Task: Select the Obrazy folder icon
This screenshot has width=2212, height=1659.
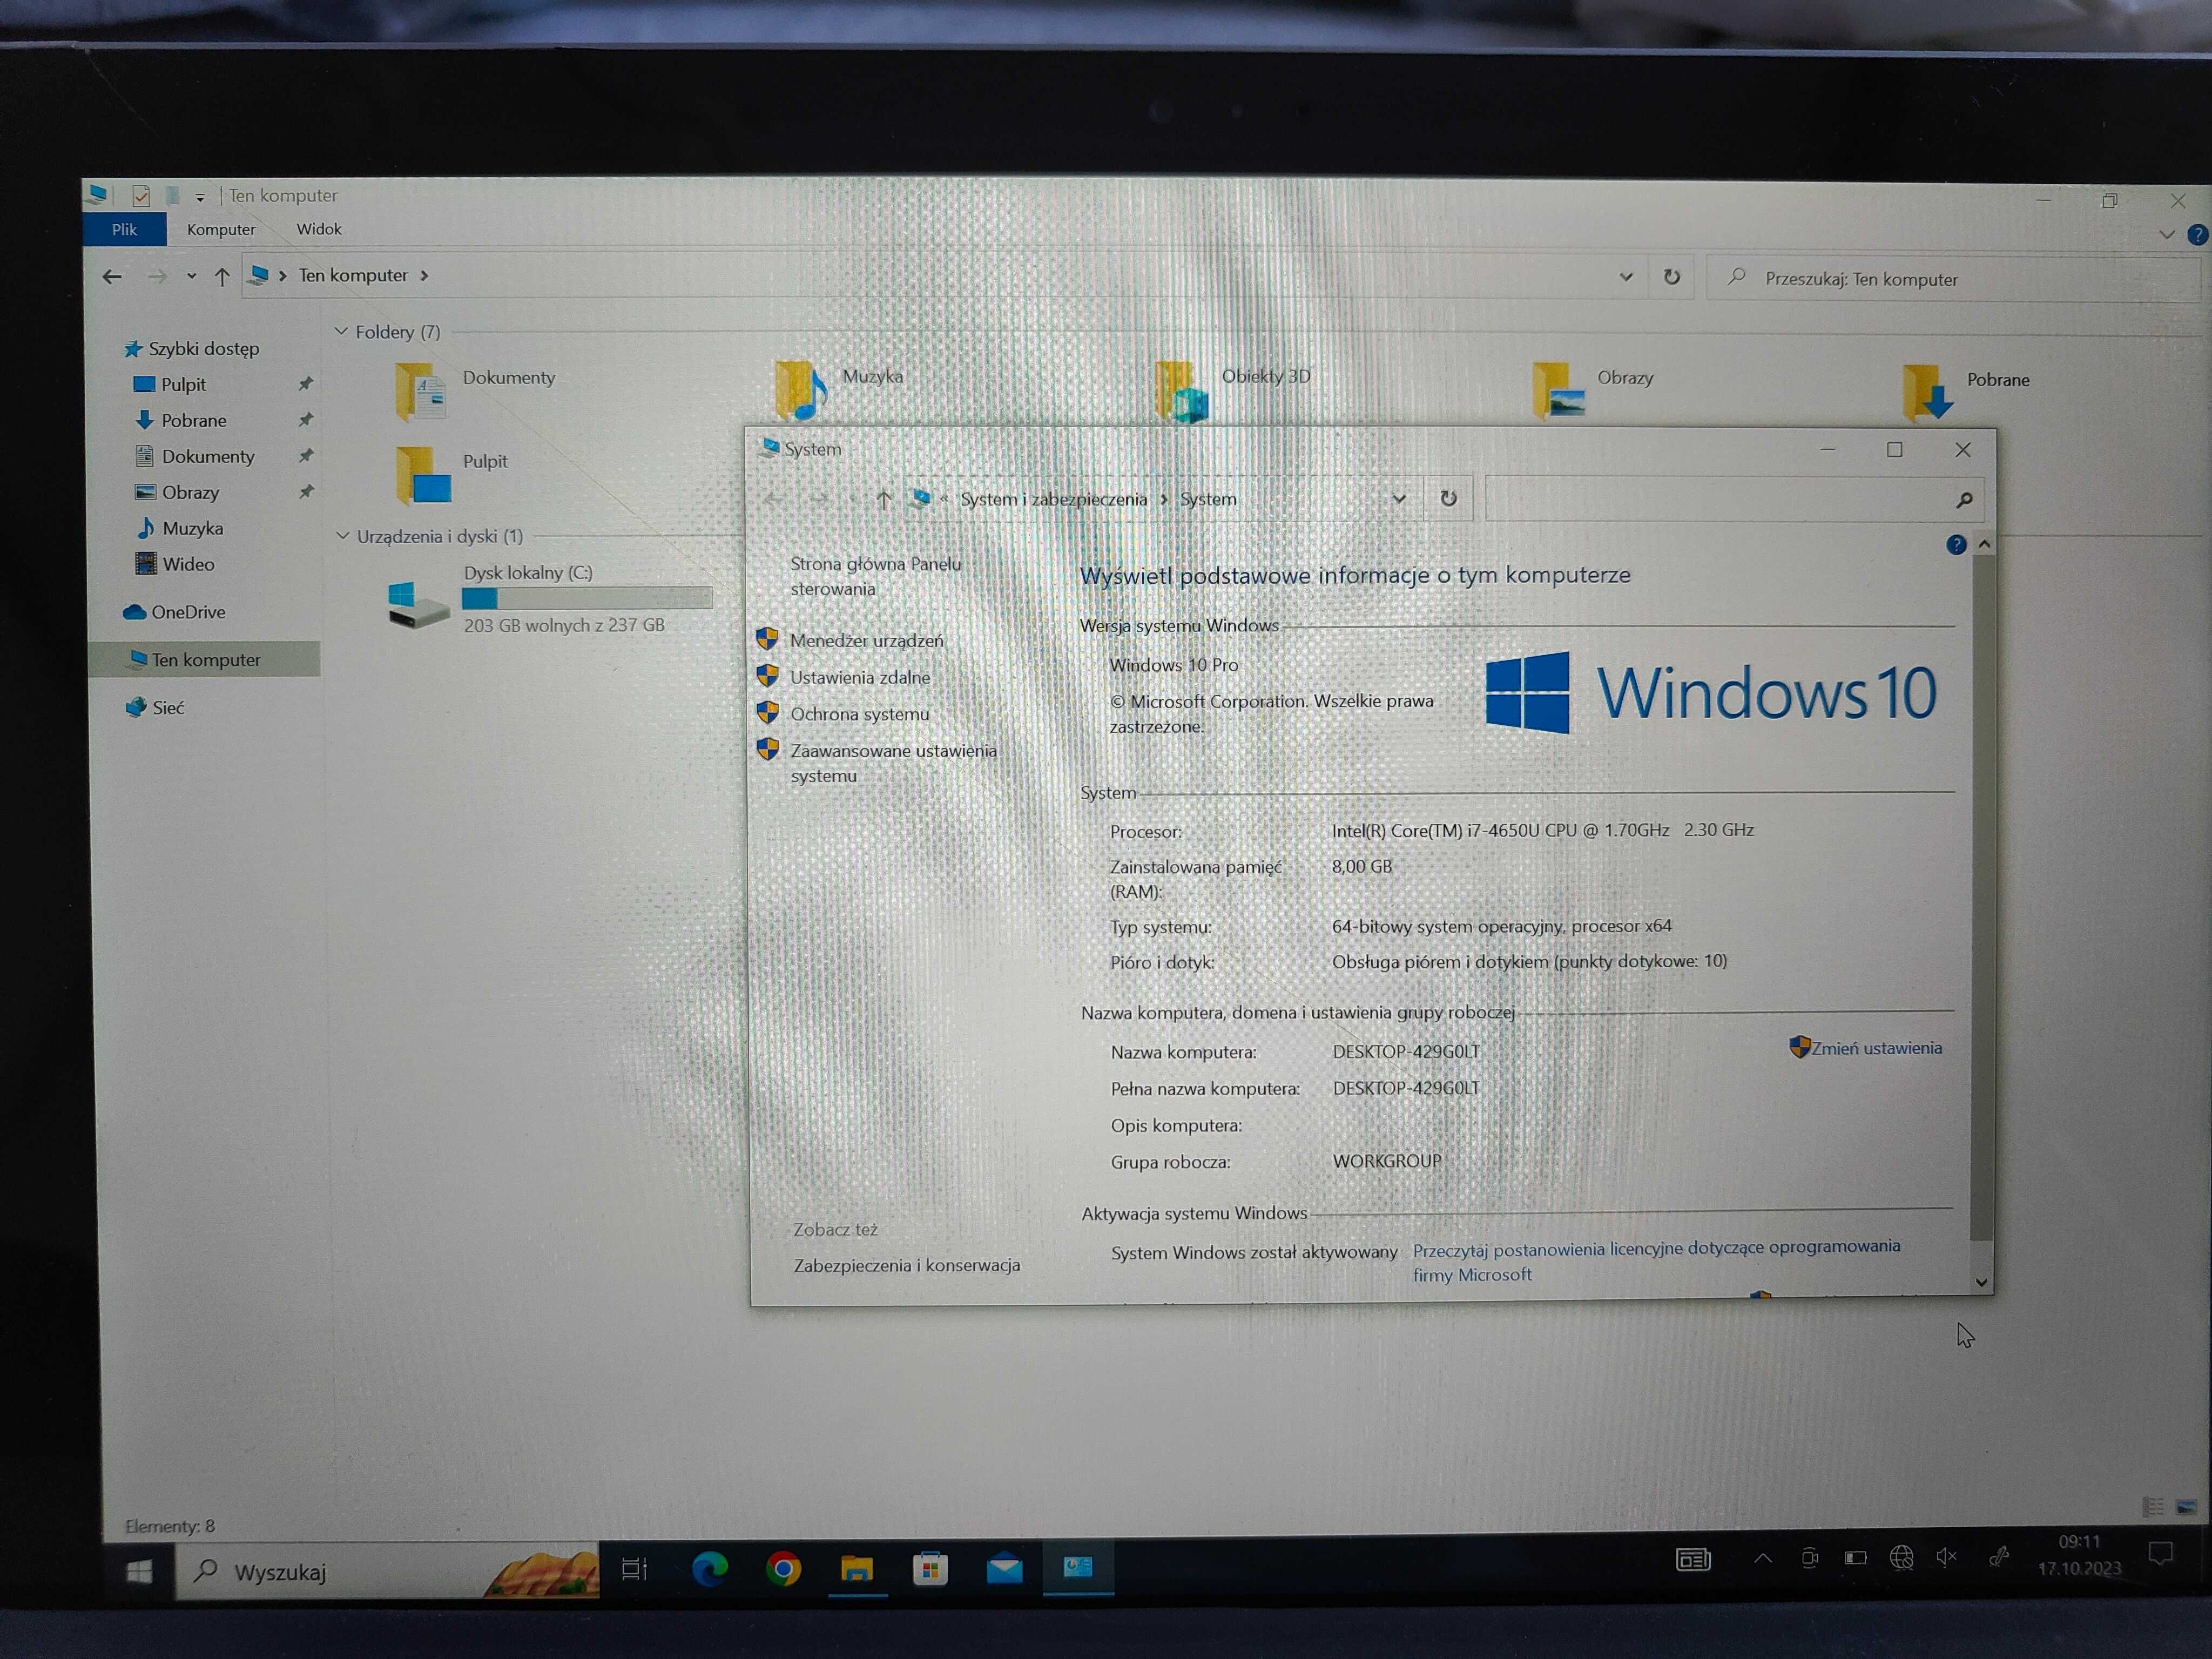Action: (x=1558, y=391)
